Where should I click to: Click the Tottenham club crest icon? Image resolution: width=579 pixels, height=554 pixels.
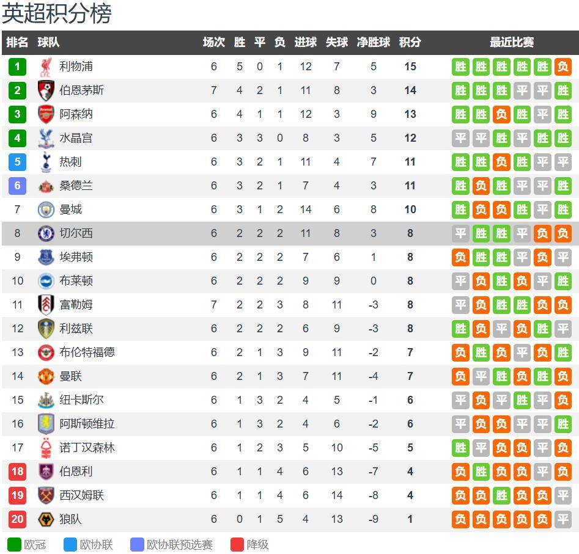(46, 162)
